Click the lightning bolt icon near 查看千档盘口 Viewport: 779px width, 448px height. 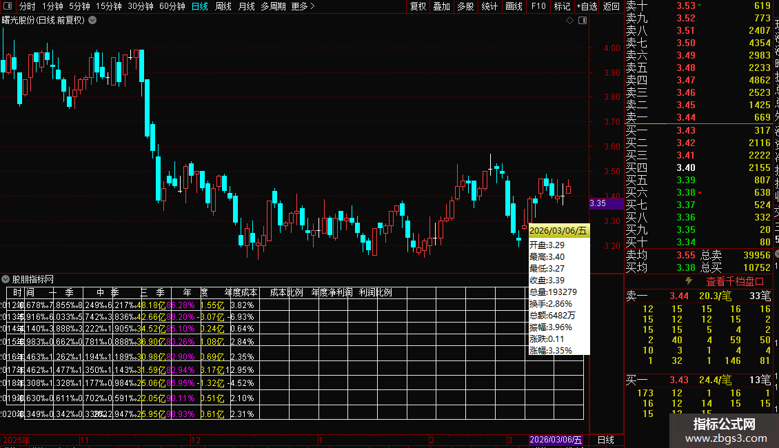(689, 281)
